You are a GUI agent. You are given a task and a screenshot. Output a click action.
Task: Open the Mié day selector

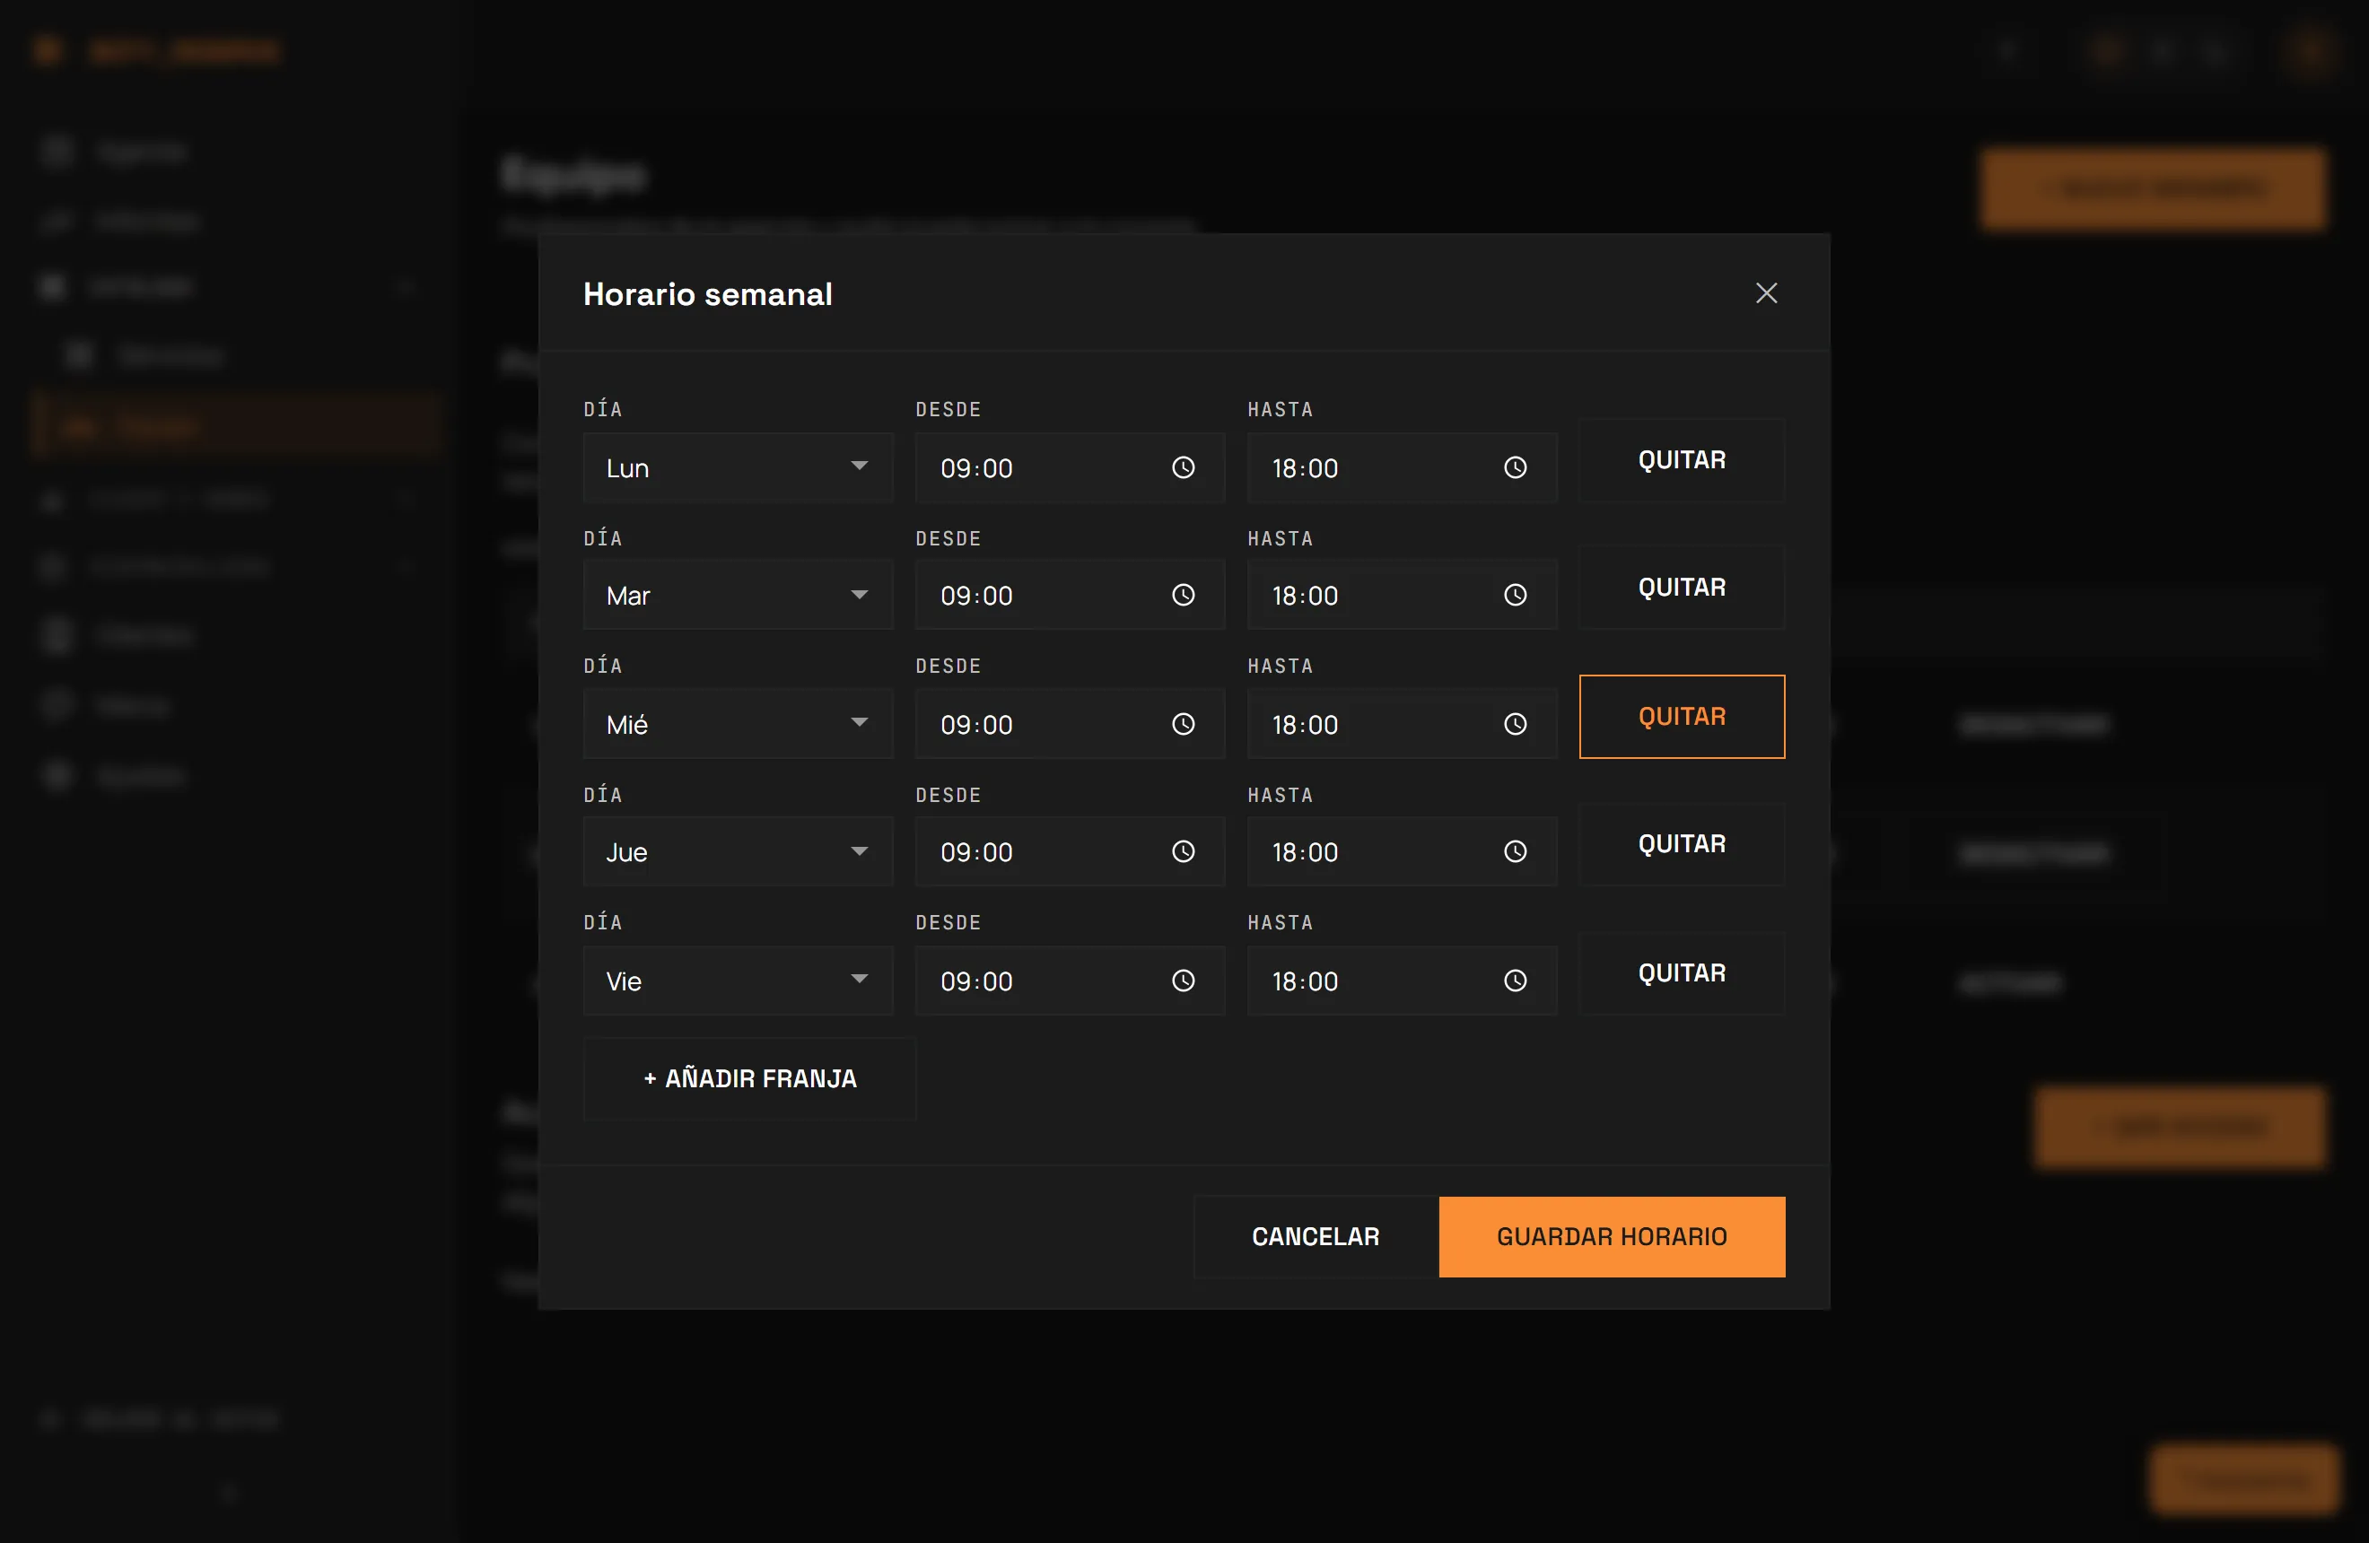tap(738, 724)
